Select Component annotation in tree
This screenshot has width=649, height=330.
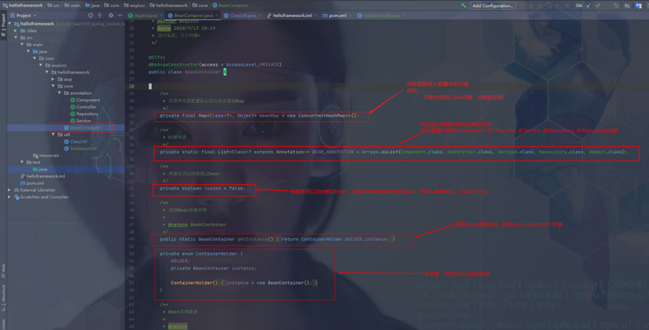pos(85,100)
